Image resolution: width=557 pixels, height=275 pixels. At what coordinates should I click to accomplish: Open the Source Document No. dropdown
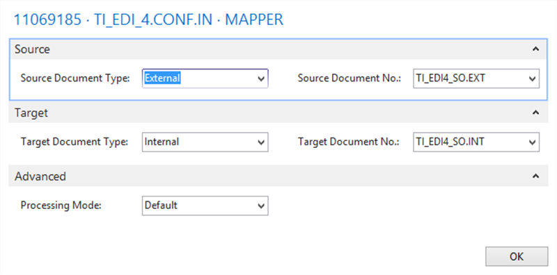(x=532, y=78)
